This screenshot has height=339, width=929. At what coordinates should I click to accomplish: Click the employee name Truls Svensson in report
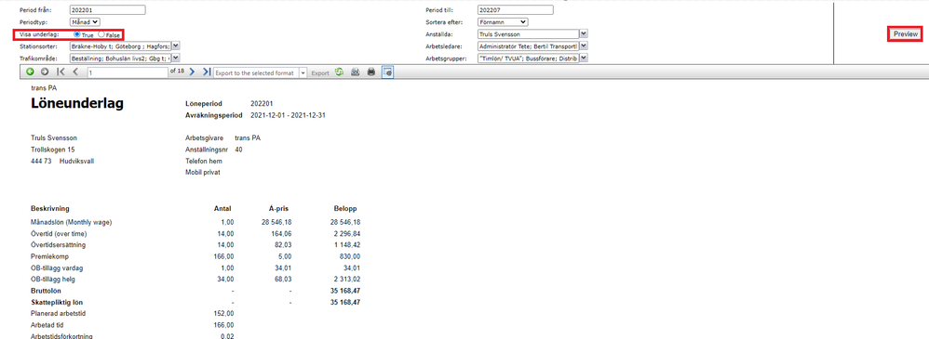tap(54, 137)
